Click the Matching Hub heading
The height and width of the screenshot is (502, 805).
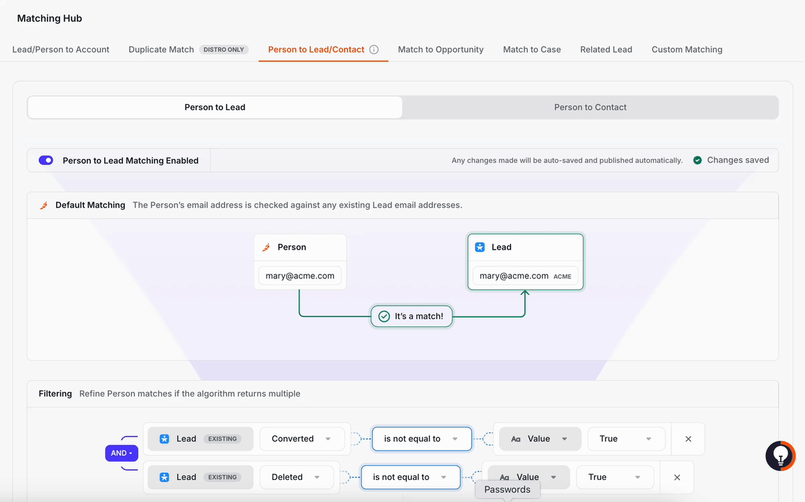49,19
